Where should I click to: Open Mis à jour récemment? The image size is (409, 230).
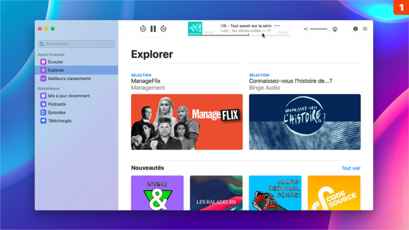(x=76, y=96)
